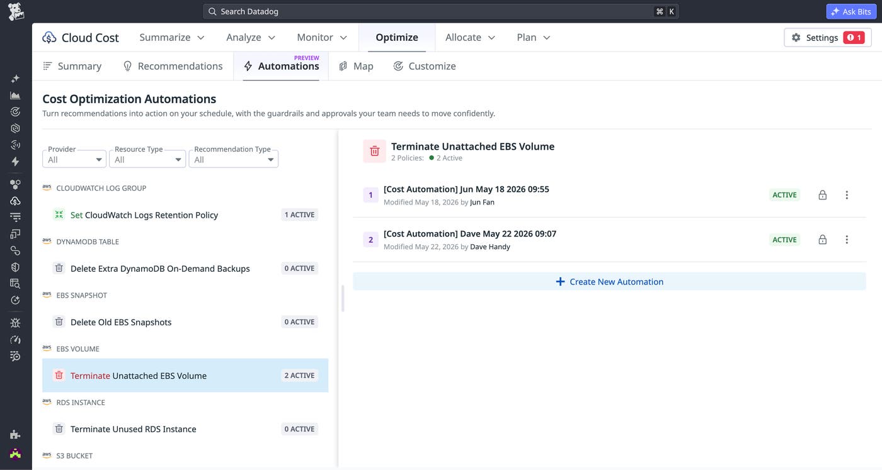This screenshot has width=882, height=470.
Task: Click the chain-link sidebar icon
Action: click(x=15, y=250)
